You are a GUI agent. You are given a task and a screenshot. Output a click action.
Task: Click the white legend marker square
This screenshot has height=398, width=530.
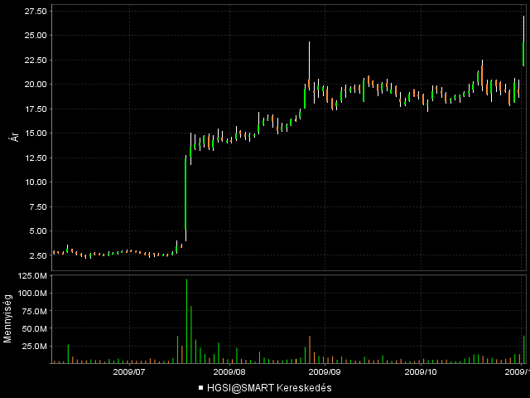[x=200, y=388]
